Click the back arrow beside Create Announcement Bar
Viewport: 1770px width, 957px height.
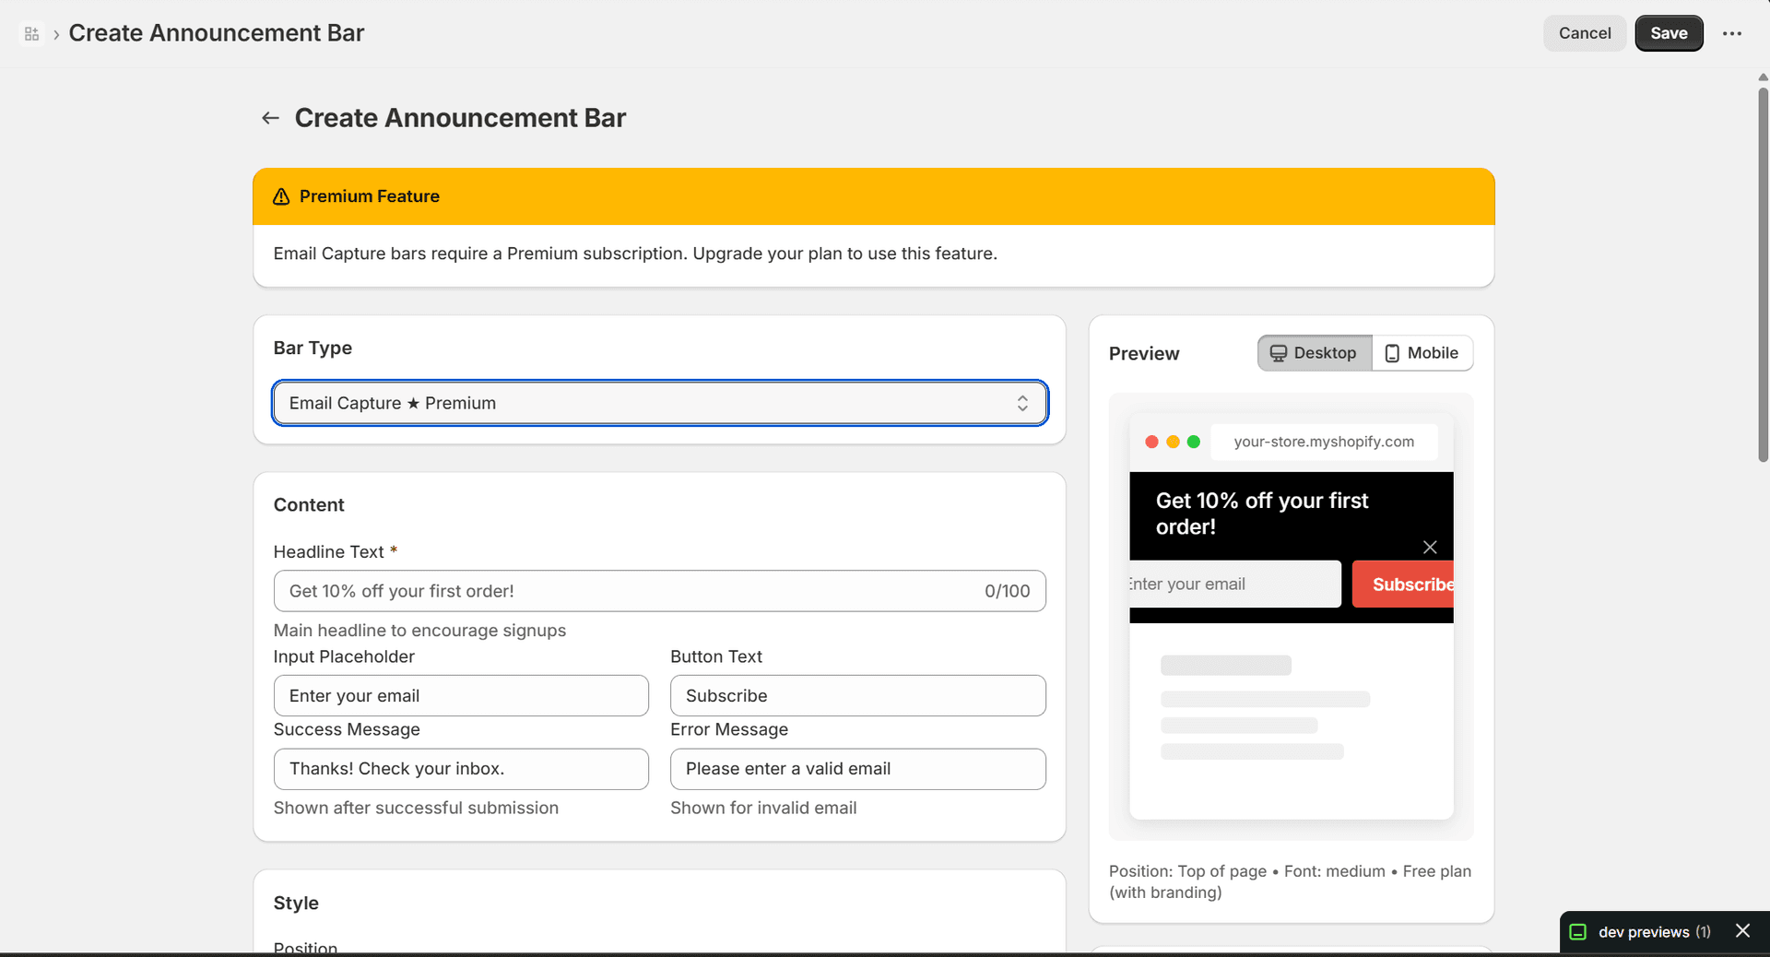pyautogui.click(x=269, y=118)
